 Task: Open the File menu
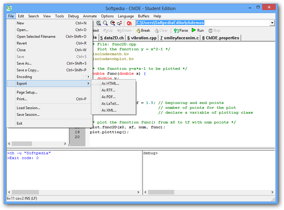11,16
